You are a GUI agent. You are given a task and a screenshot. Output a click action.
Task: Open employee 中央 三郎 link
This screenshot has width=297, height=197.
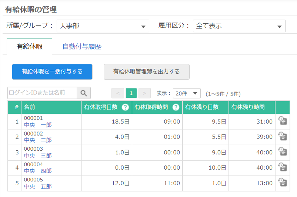(x=38, y=156)
